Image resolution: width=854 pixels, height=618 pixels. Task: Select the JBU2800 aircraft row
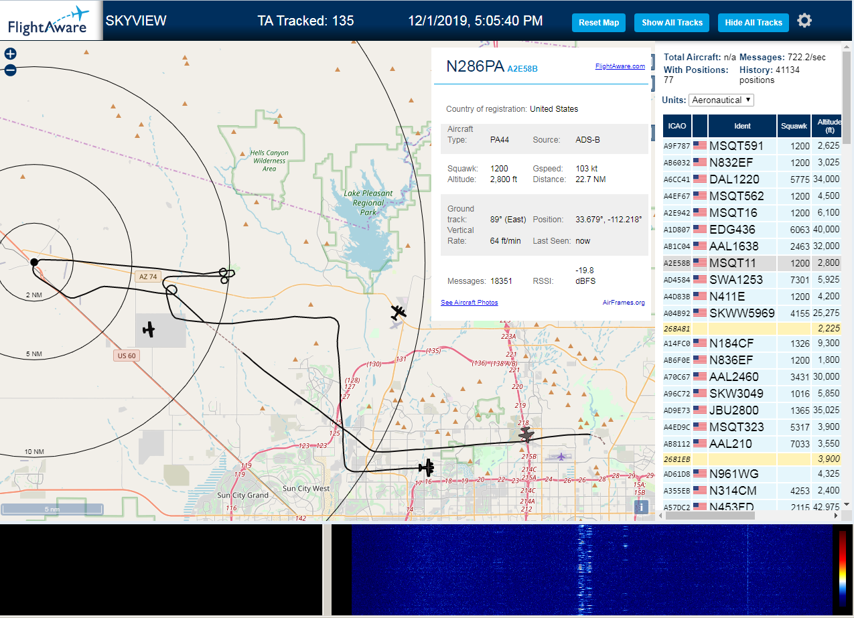(752, 410)
